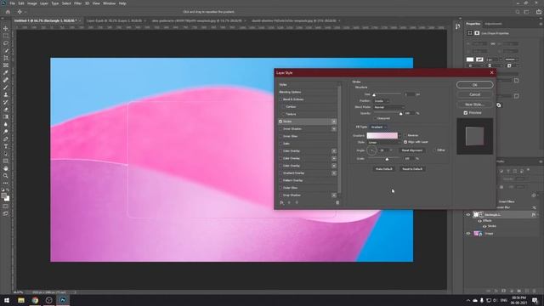
Task: Click the stroke Size slider handle
Action: (374, 94)
